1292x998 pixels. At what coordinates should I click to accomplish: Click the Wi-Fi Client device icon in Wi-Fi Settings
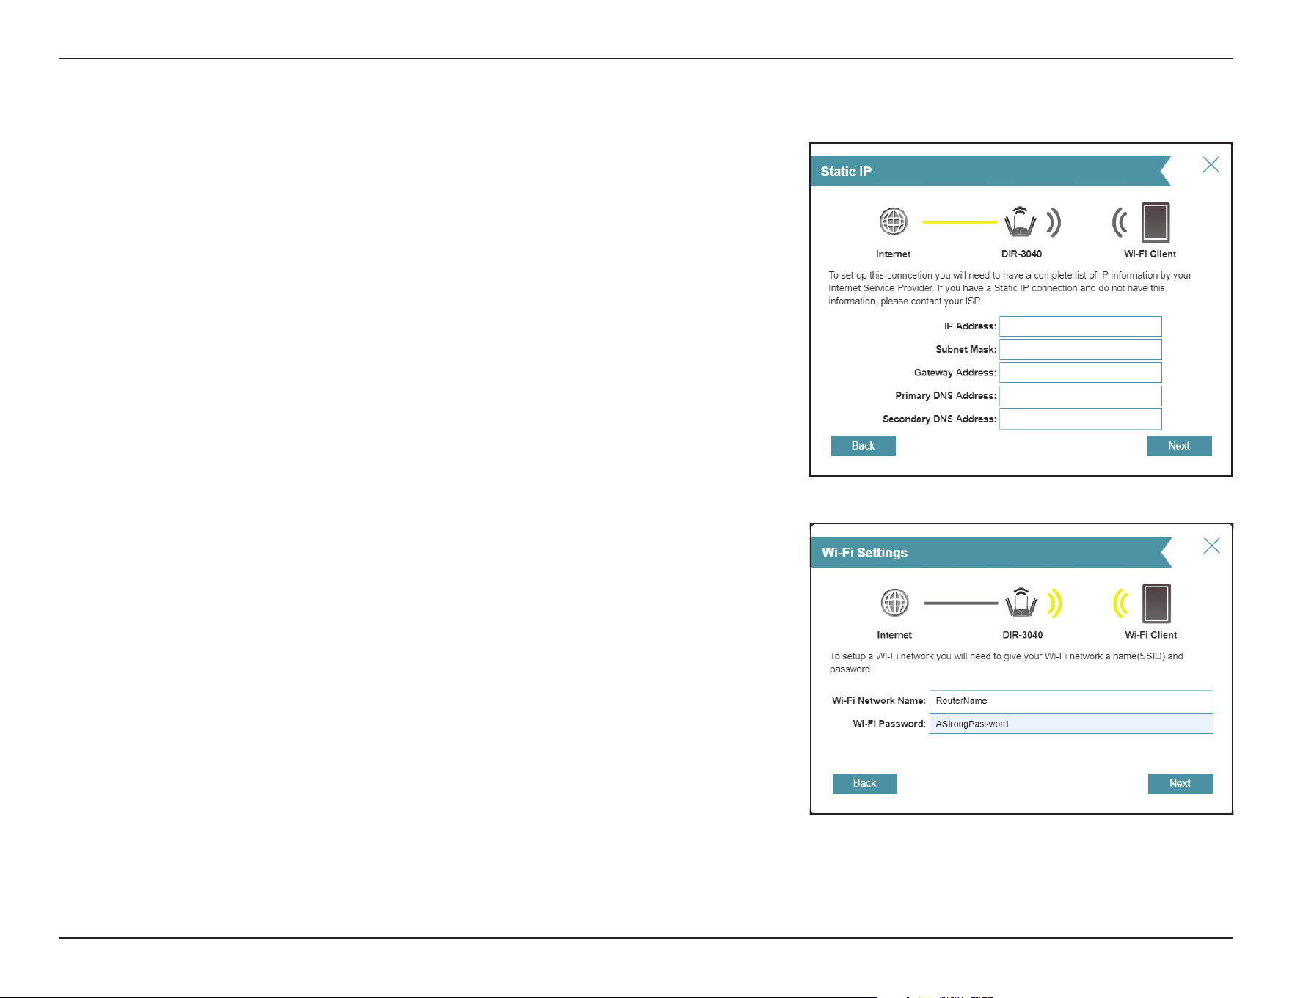coord(1156,603)
